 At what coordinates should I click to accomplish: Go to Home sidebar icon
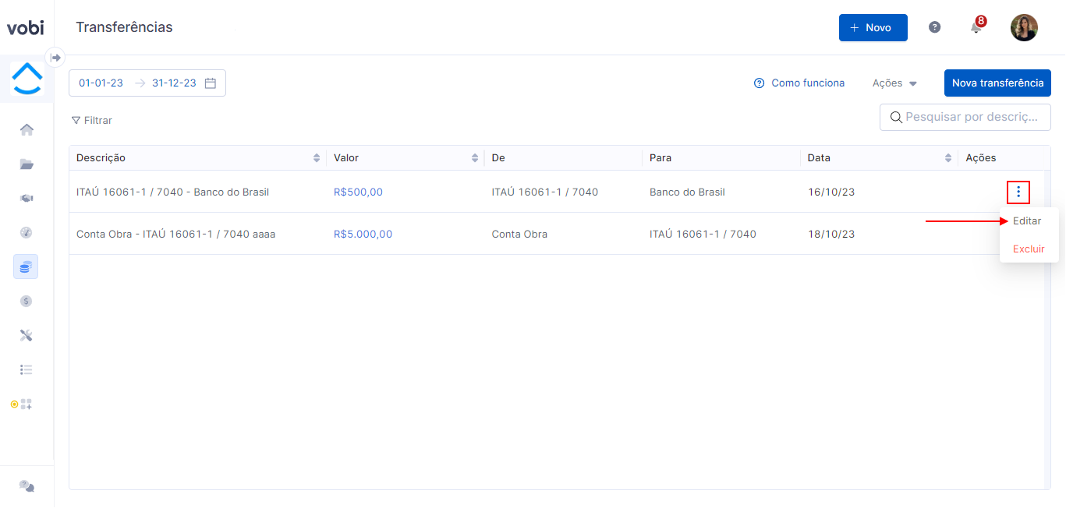click(27, 129)
